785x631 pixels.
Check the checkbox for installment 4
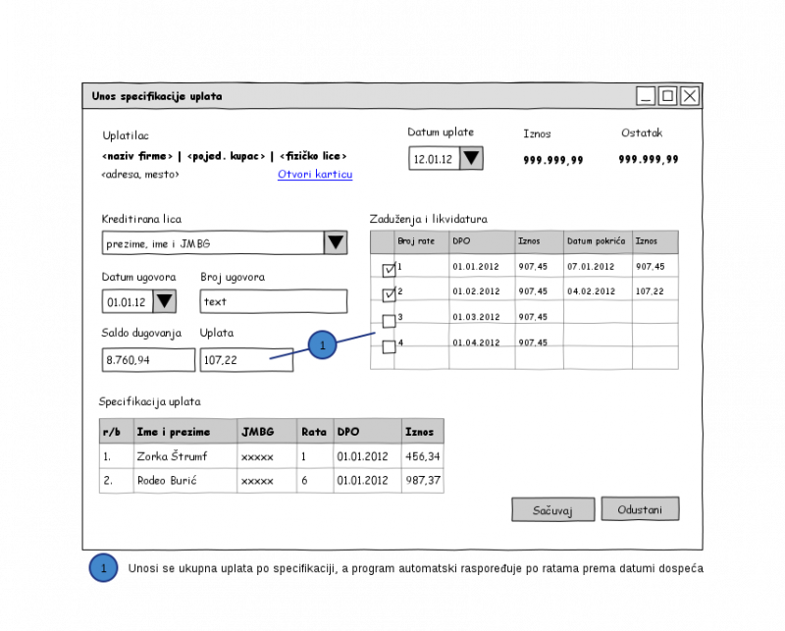(x=389, y=346)
